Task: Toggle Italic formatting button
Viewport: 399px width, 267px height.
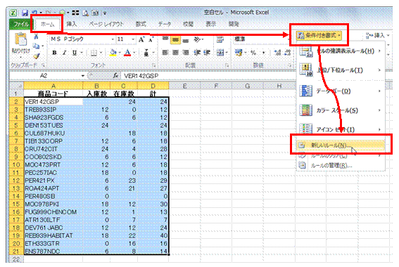Action: (64, 53)
